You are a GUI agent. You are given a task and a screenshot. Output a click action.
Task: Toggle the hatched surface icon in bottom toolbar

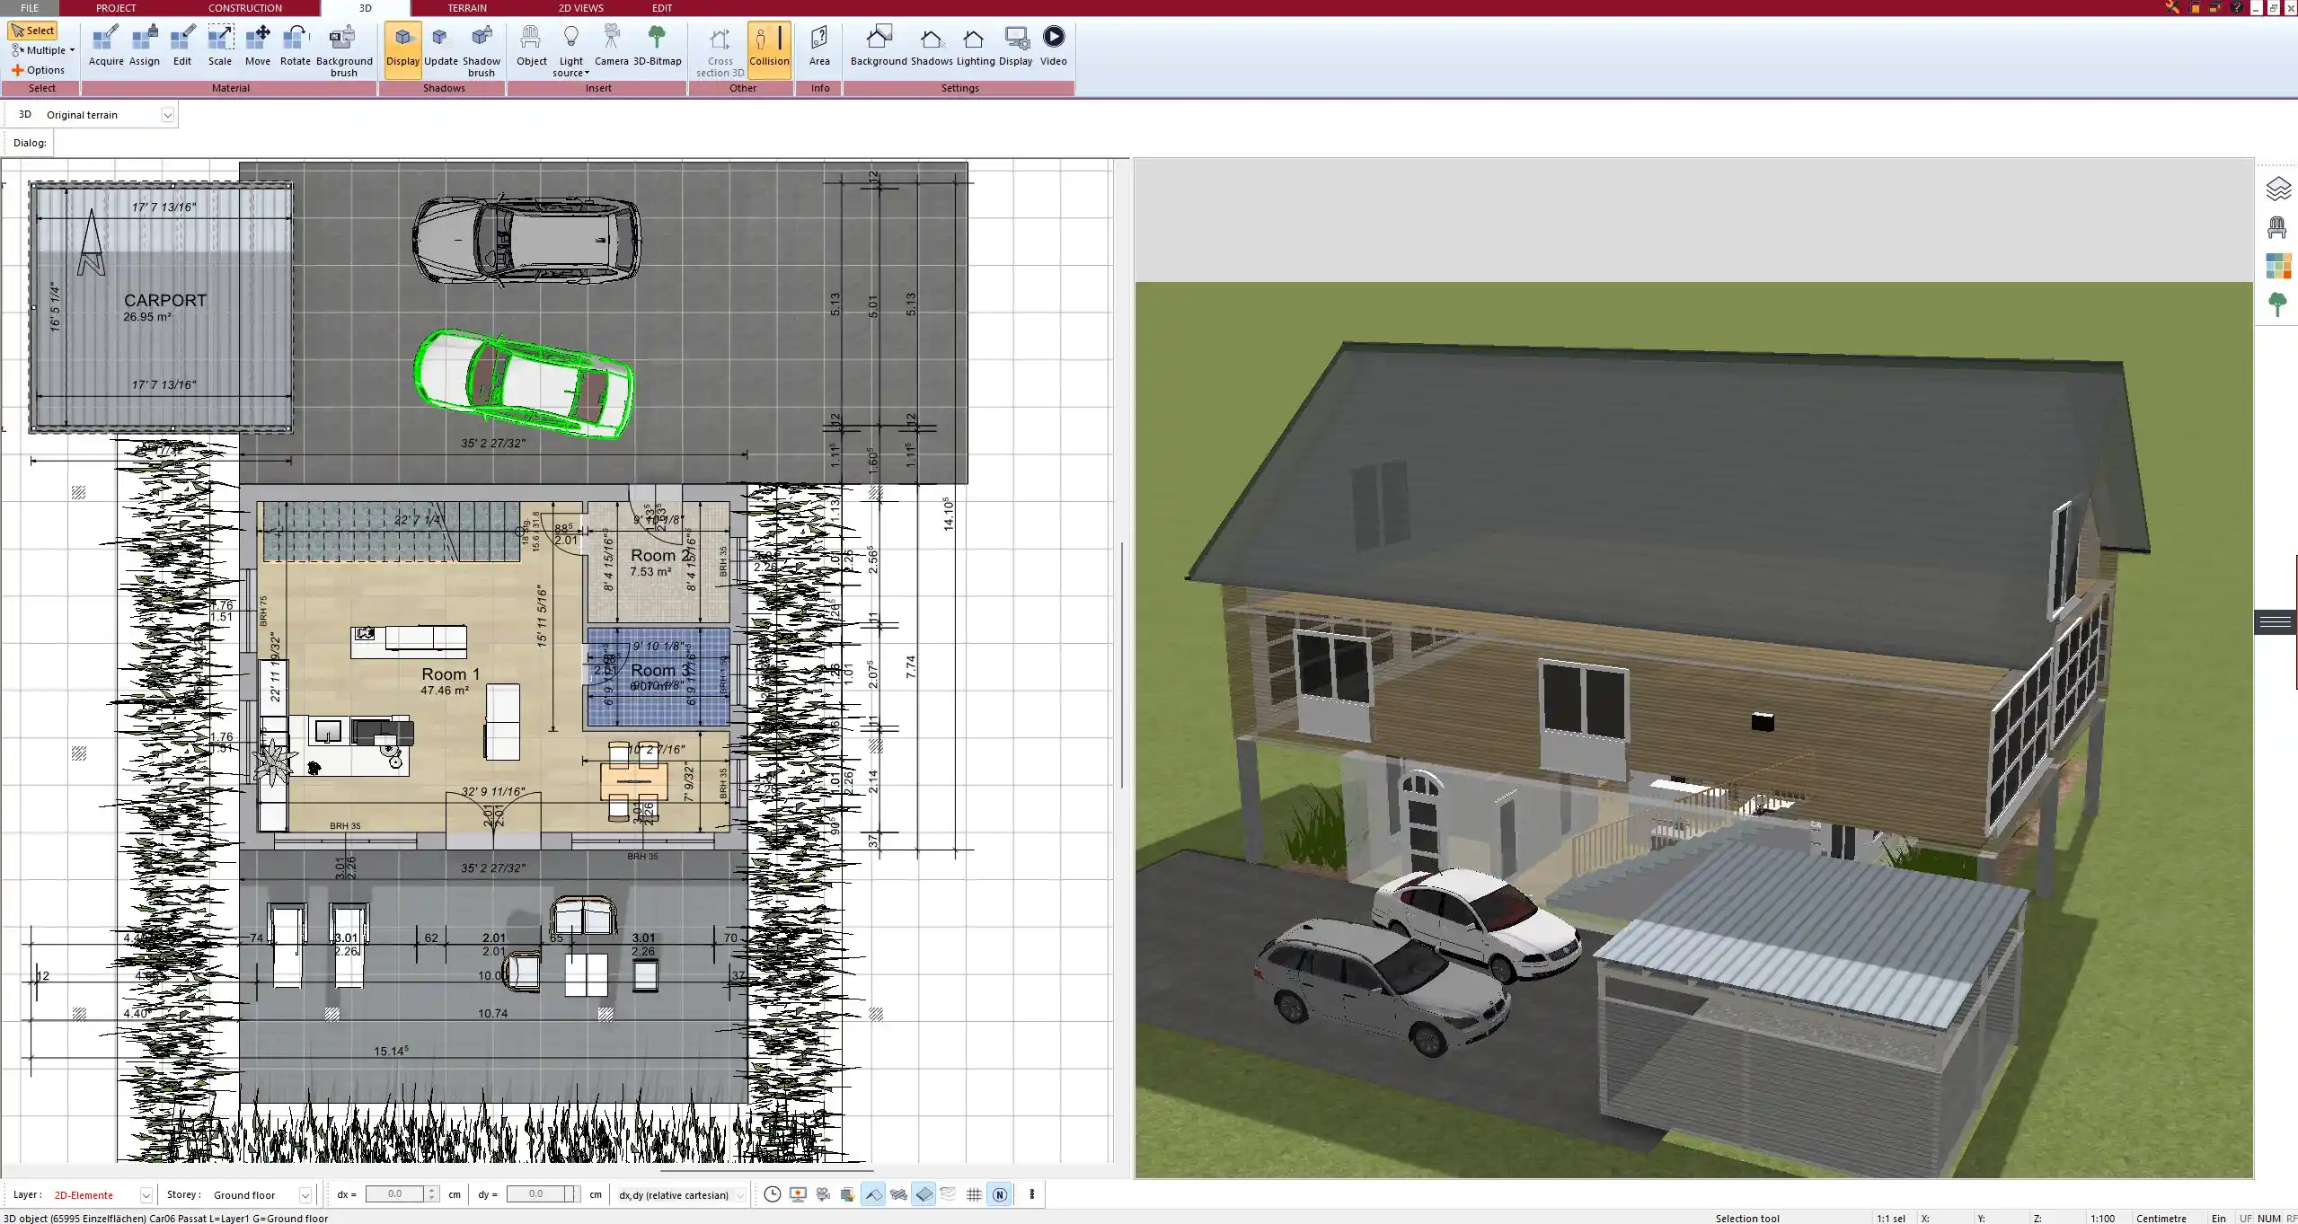(x=898, y=1194)
